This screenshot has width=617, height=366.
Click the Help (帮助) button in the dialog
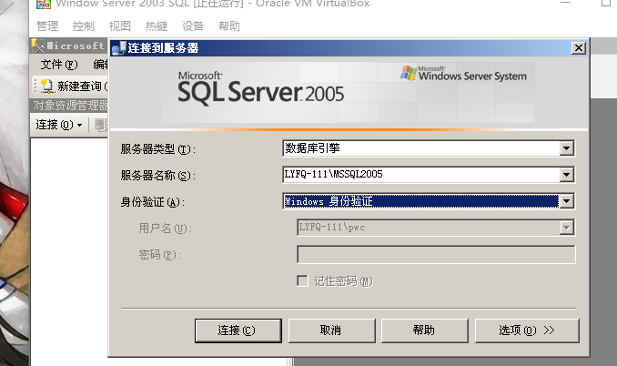click(x=425, y=330)
